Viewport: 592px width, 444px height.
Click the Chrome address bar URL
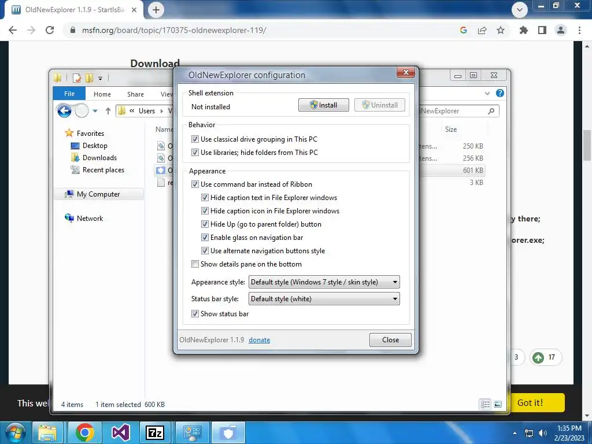click(174, 30)
